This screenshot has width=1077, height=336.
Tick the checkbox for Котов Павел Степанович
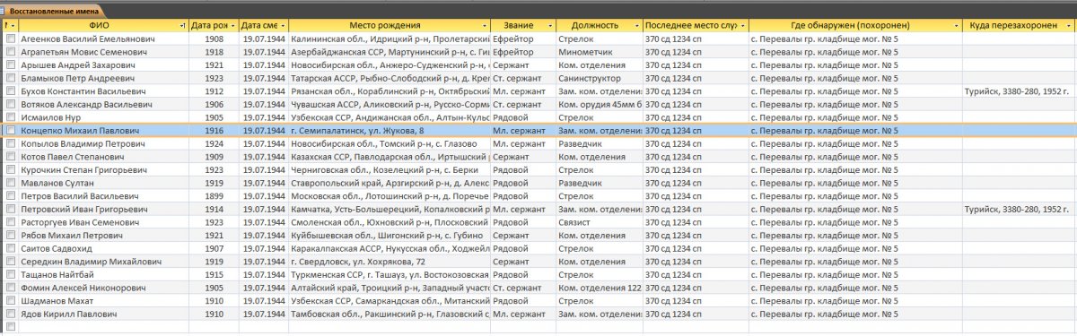point(10,157)
